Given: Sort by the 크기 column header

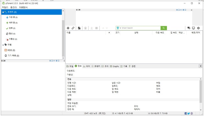Looking at the screenshot, I should tap(116, 33).
